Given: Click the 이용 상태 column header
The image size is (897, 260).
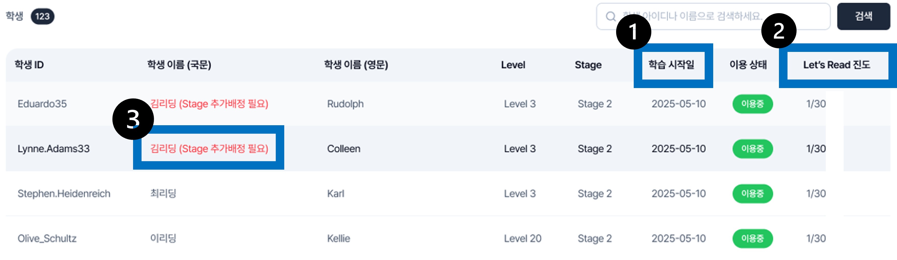Looking at the screenshot, I should tap(748, 65).
